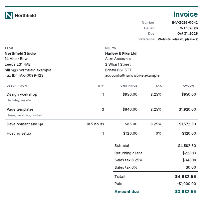Viewport: 203px width, 200px height.
Task: Click the Amount due label
Action: click(126, 192)
